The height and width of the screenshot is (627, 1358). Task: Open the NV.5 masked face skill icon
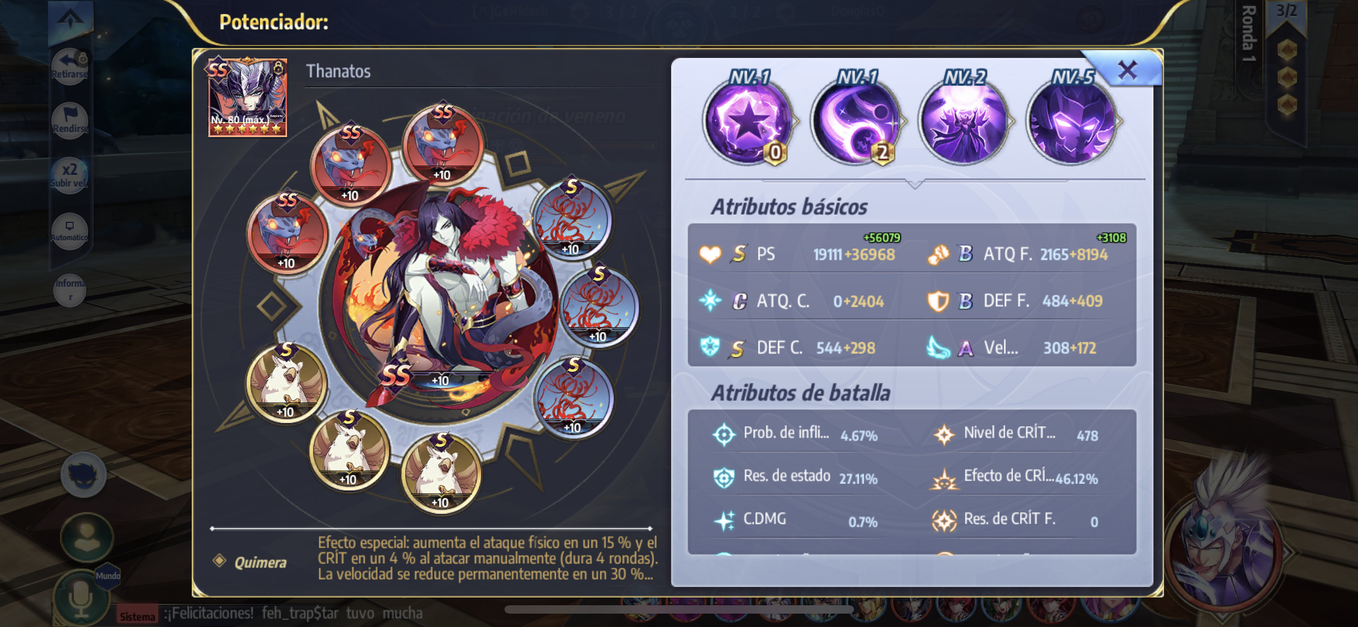tap(1070, 121)
